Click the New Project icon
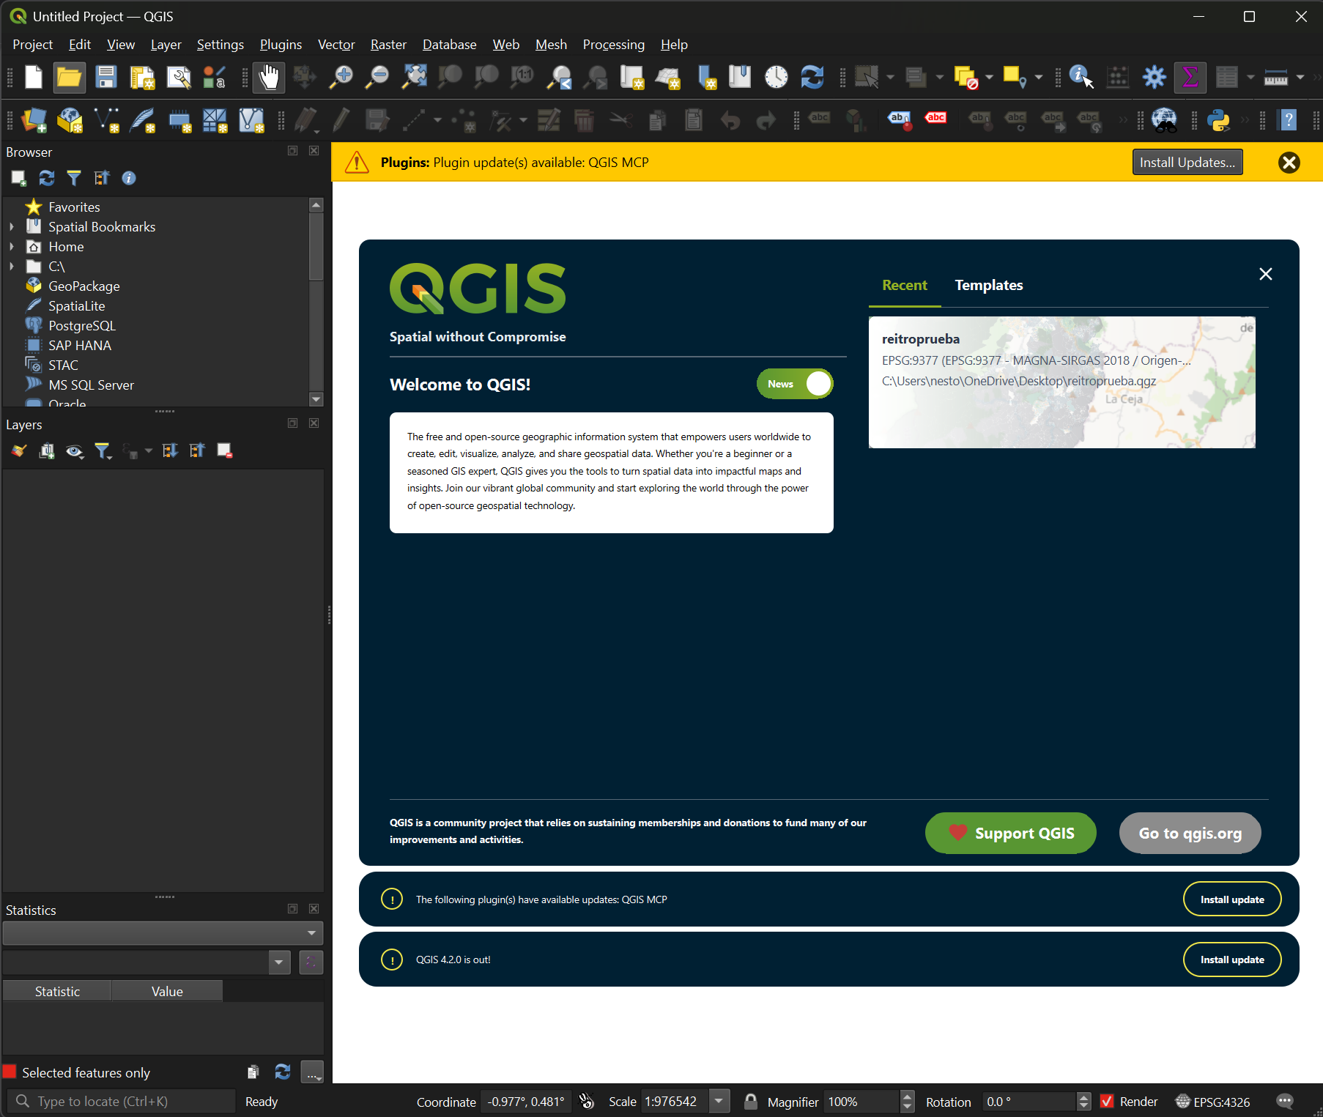 (x=34, y=77)
